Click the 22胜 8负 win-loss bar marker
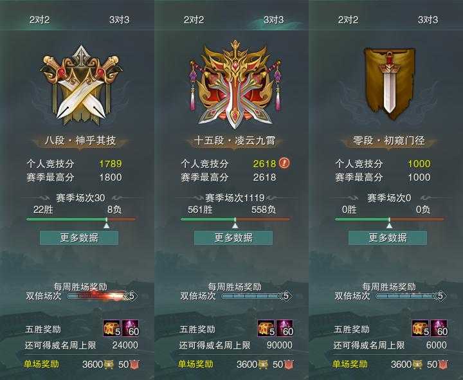The width and height of the screenshot is (463, 380). click(x=107, y=225)
